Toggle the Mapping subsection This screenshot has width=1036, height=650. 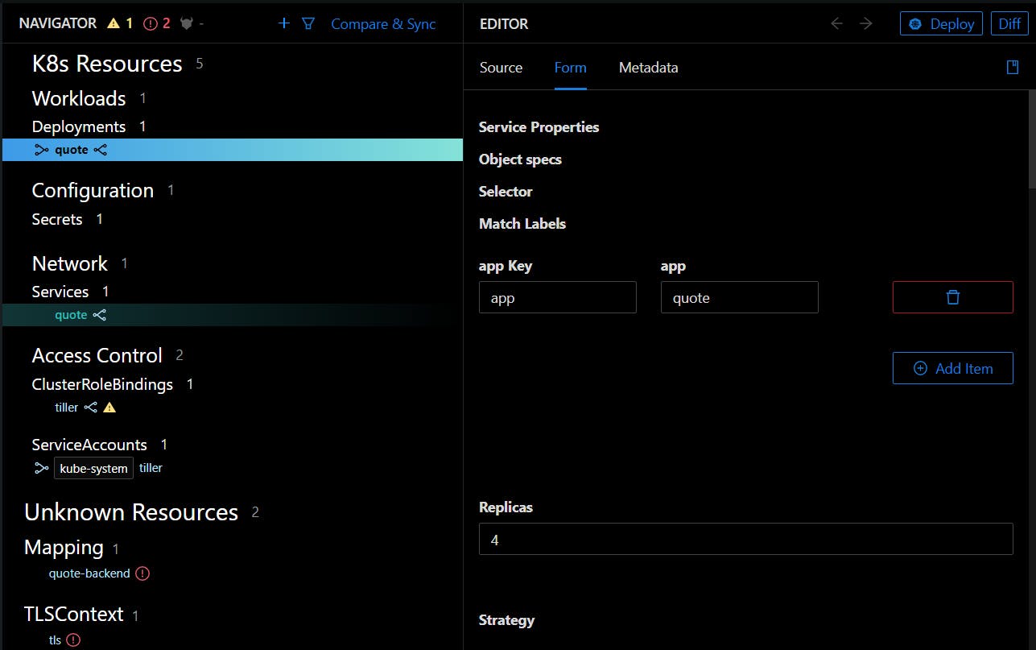click(x=64, y=548)
